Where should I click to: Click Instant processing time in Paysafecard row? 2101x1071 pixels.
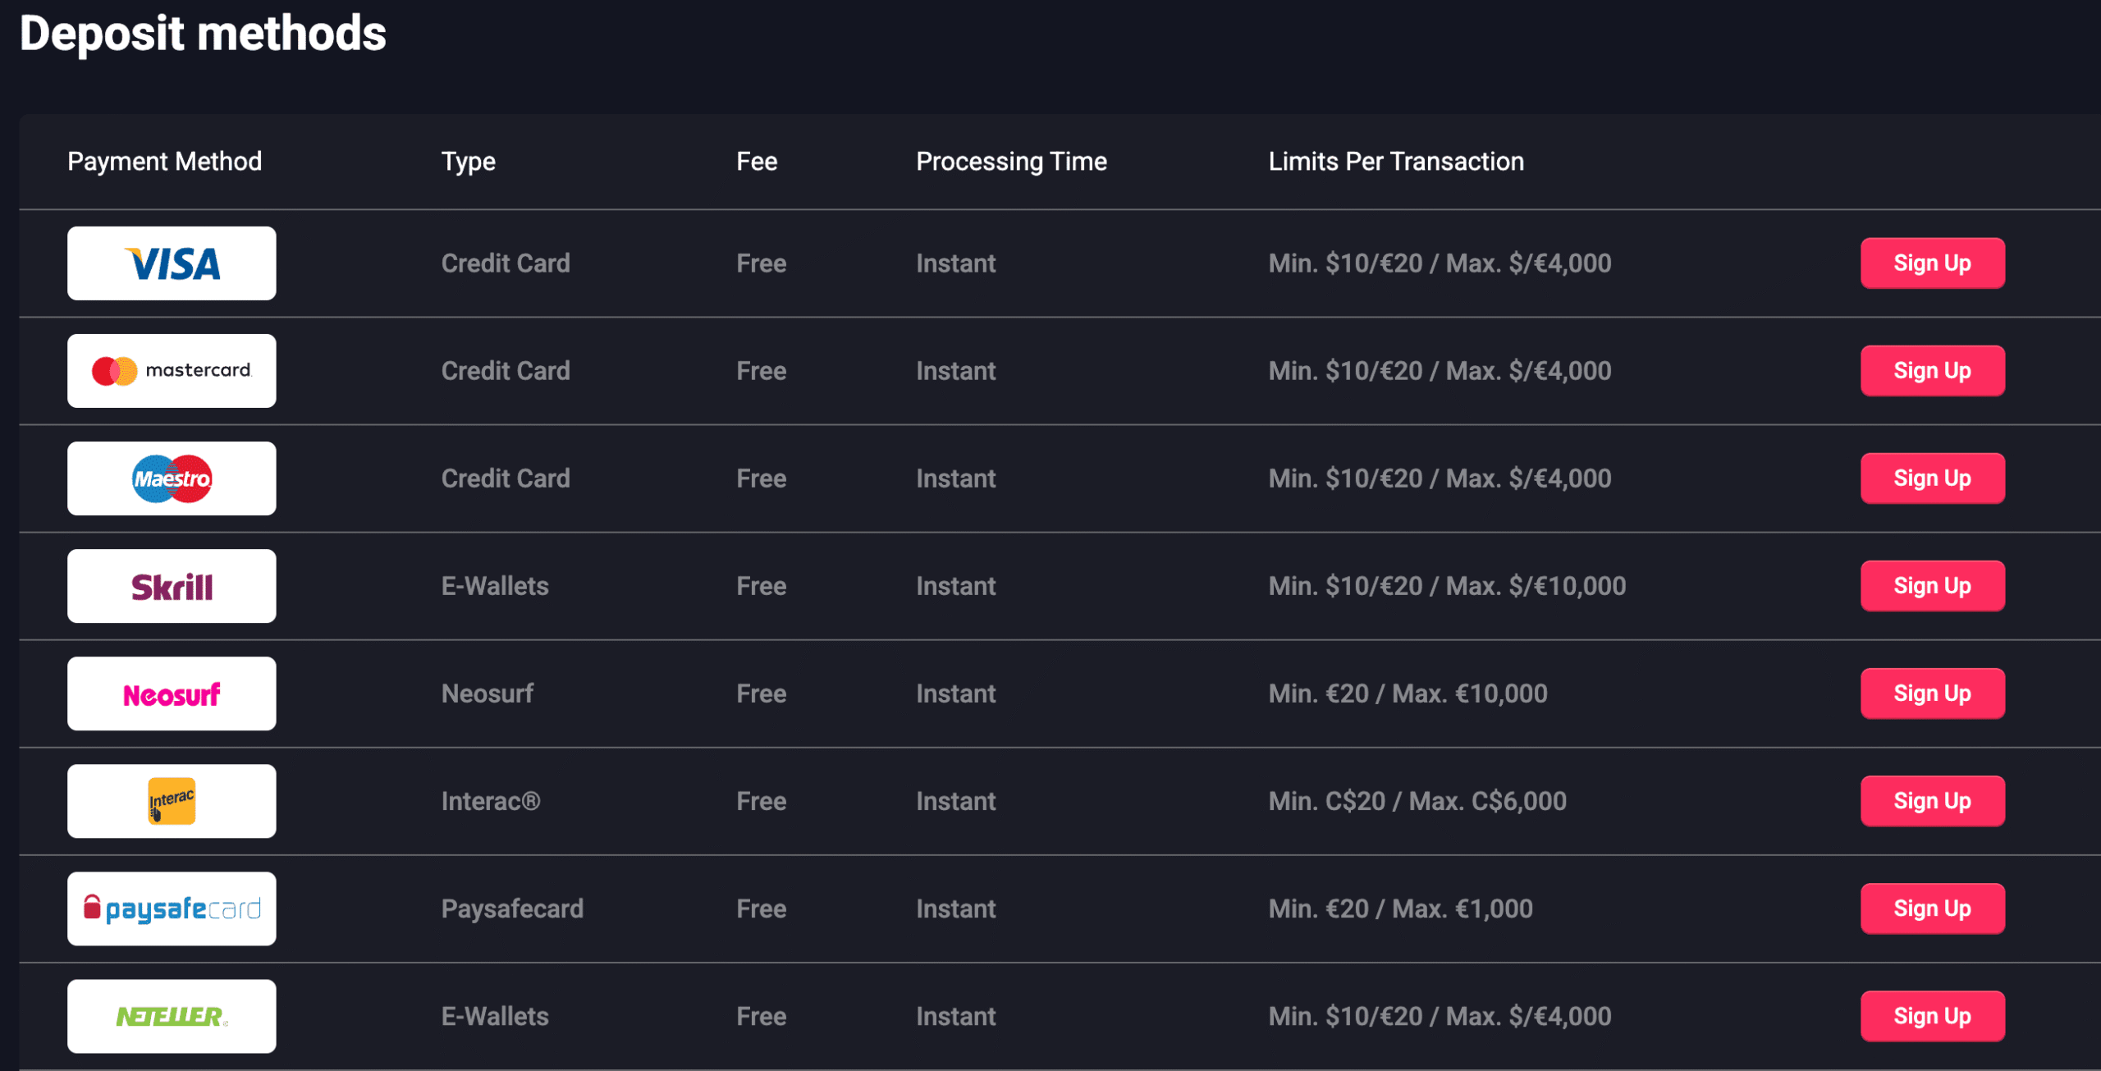coord(956,909)
